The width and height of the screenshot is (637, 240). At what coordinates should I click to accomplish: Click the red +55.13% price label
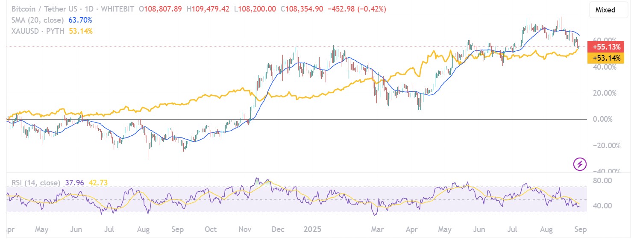(606, 47)
